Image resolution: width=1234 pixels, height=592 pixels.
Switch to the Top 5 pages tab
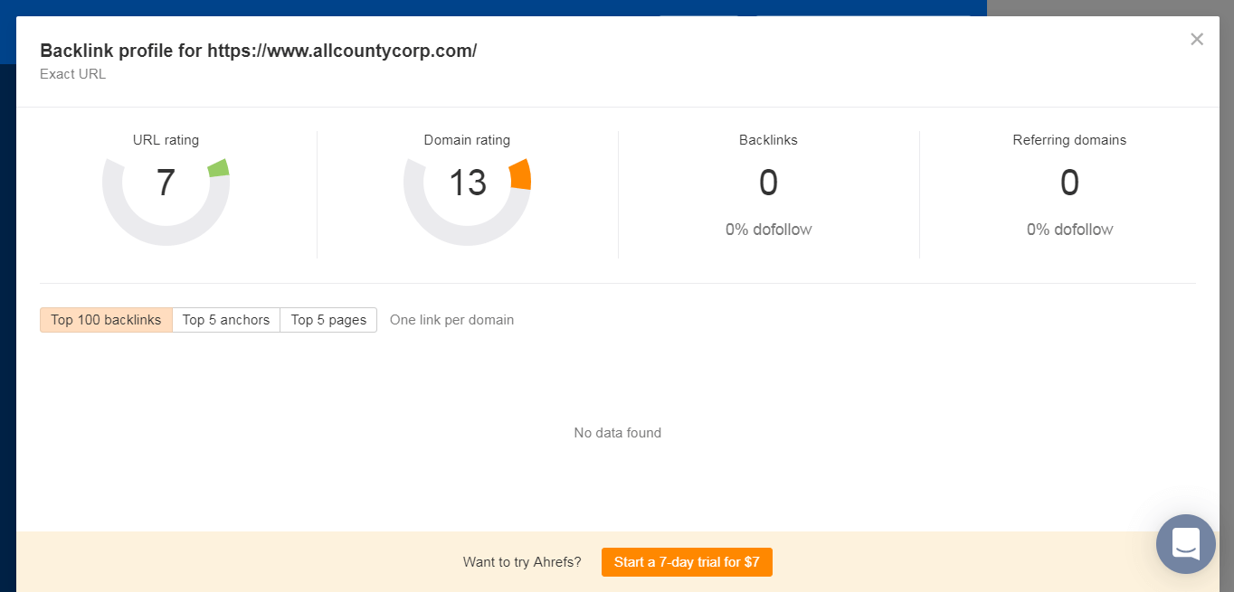coord(328,320)
